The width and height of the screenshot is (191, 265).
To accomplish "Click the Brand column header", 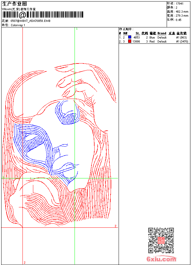I will tap(162, 33).
